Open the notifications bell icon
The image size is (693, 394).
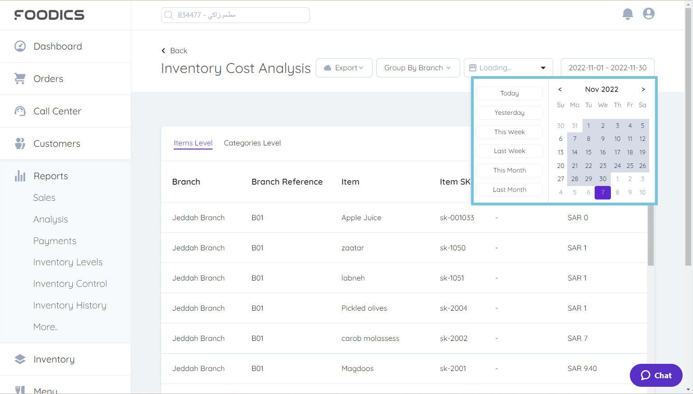[x=628, y=14]
